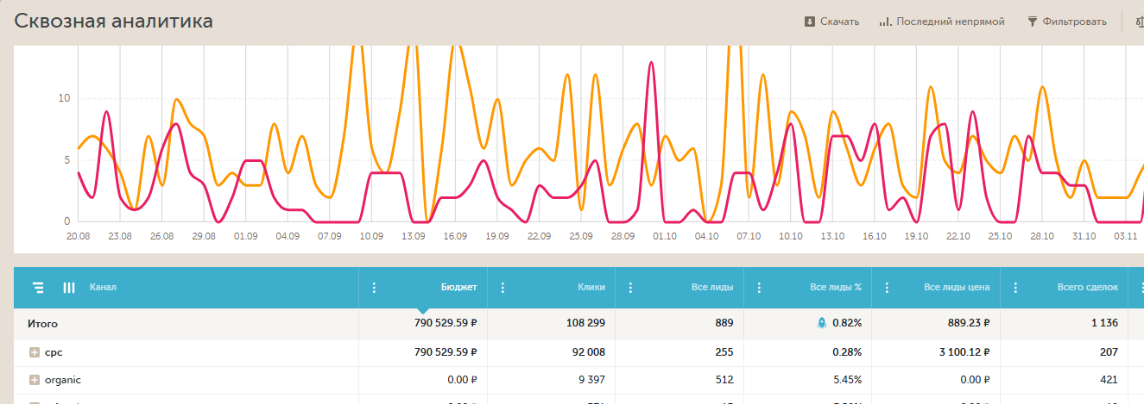Click the total deals value 1 136
Screen dimensions: 1144x404
coord(1103,323)
